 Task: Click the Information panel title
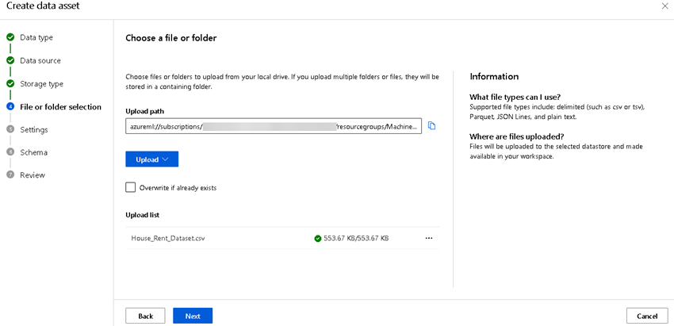click(x=494, y=77)
